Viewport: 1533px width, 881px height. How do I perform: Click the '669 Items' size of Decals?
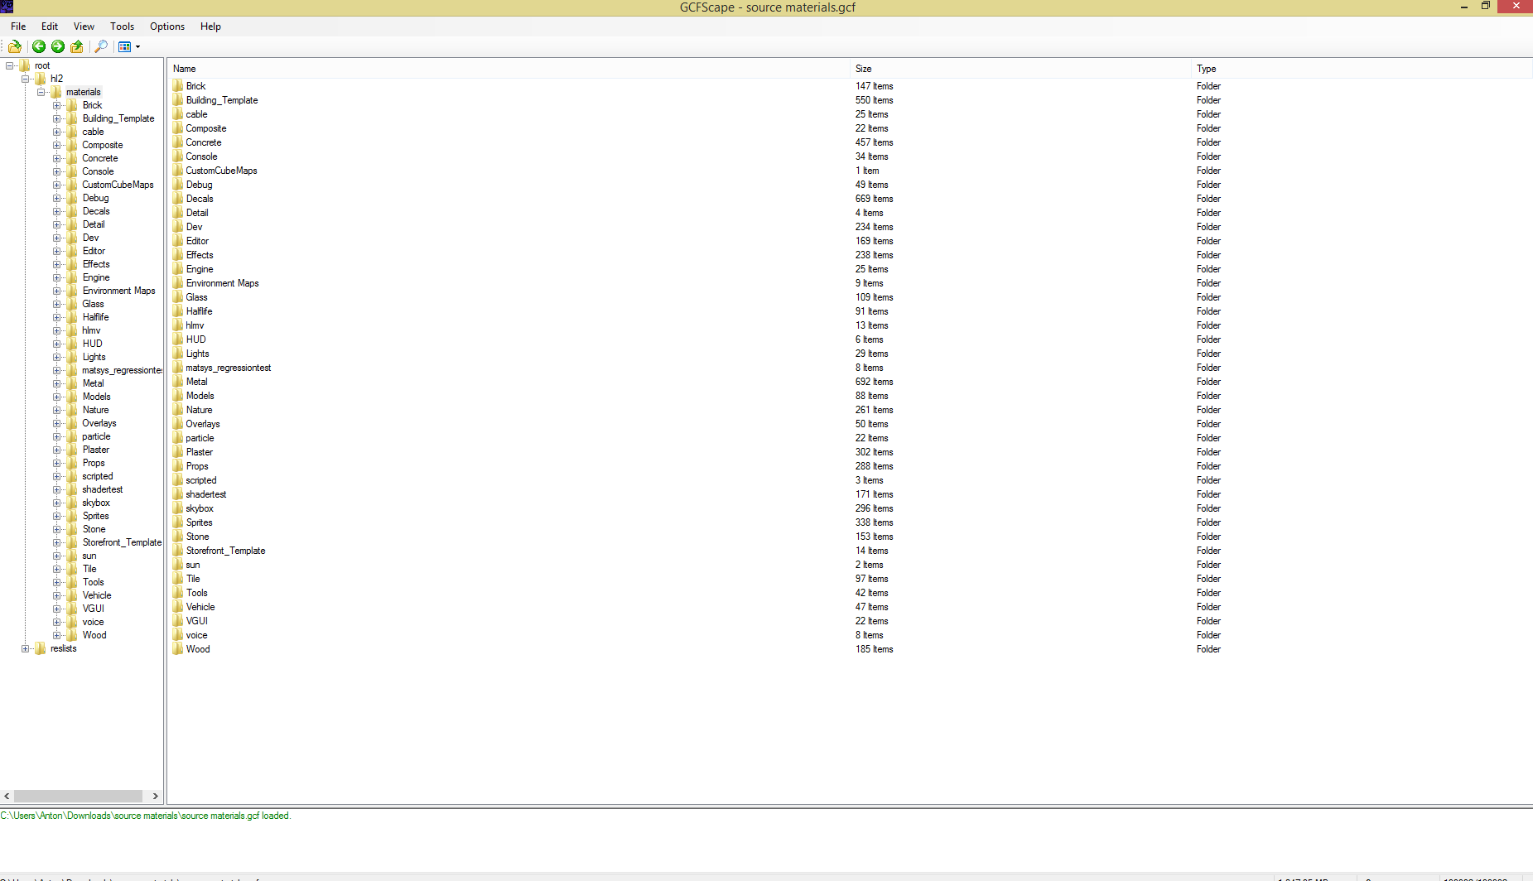click(874, 199)
